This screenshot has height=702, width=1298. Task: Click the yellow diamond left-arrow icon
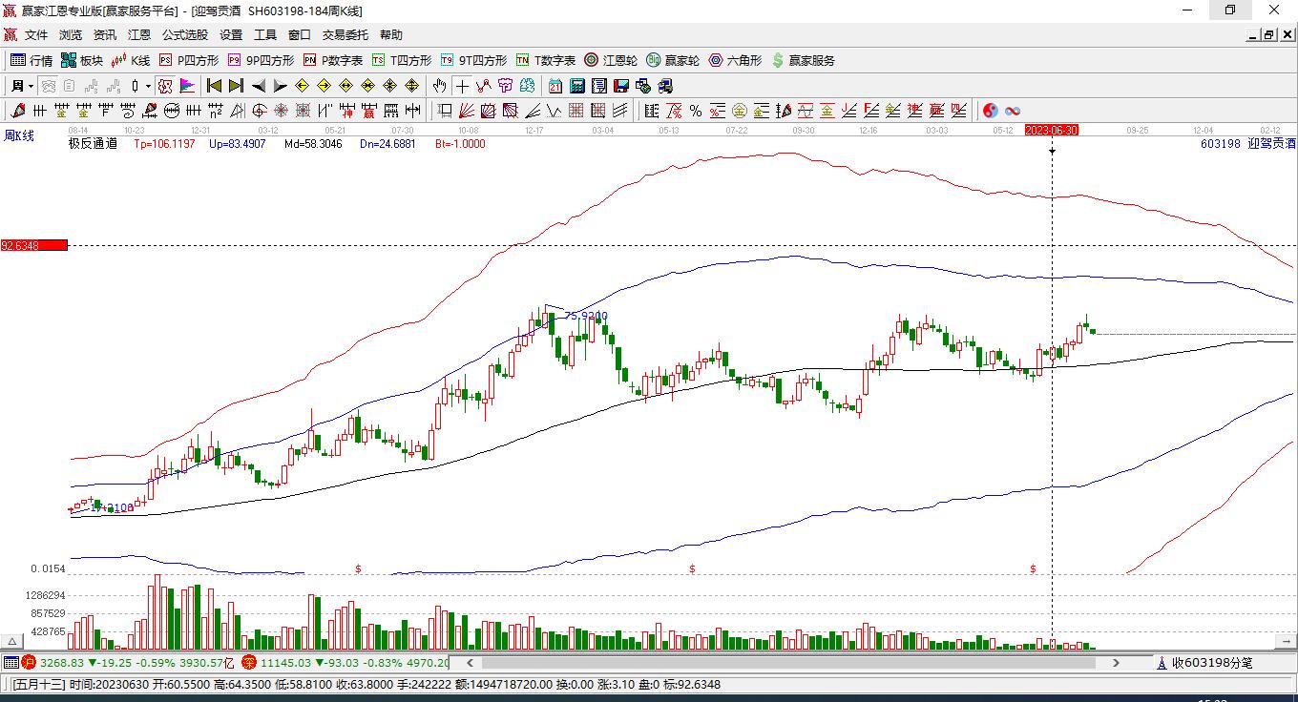point(303,86)
